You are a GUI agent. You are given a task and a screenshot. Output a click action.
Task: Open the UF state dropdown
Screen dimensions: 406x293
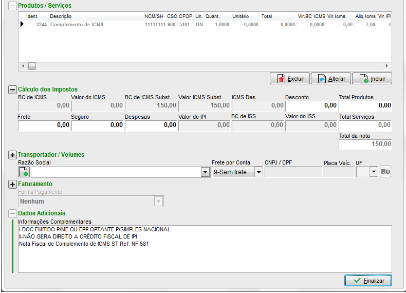[374, 172]
